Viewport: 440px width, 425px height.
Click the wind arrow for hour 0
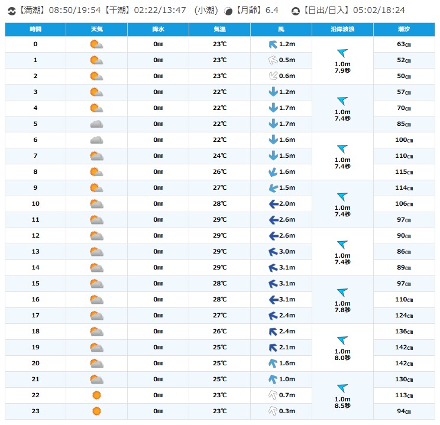[x=273, y=44]
